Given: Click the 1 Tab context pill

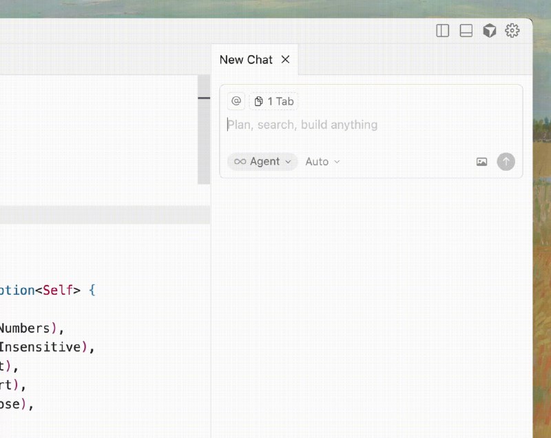Looking at the screenshot, I should pos(273,101).
